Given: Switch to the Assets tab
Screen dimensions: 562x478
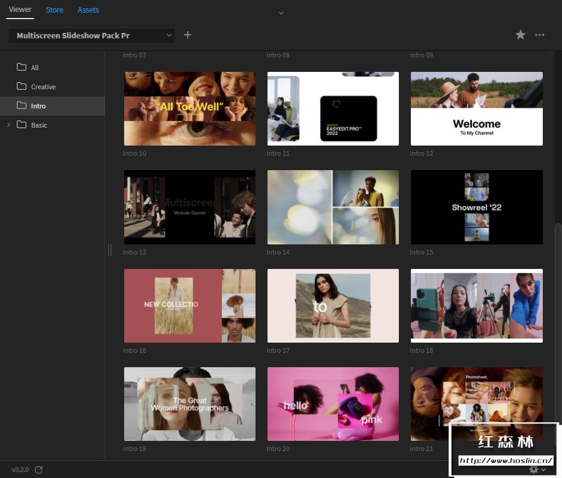Looking at the screenshot, I should (x=88, y=10).
